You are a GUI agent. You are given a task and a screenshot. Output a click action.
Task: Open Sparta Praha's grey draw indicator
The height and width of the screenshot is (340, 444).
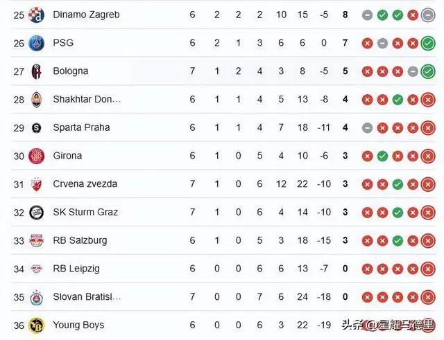(367, 128)
